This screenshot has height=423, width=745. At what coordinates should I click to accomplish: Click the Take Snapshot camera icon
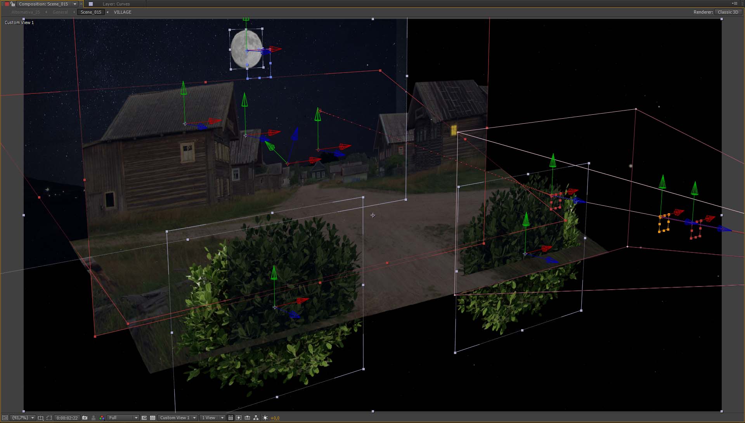85,418
